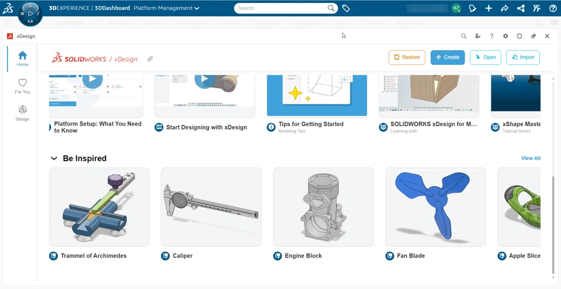This screenshot has width=561, height=289.
Task: Pin the xDesign widget
Action: (x=534, y=36)
